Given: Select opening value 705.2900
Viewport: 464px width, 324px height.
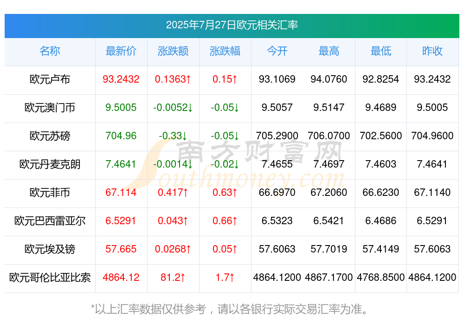Looking at the screenshot, I should pos(277,136).
